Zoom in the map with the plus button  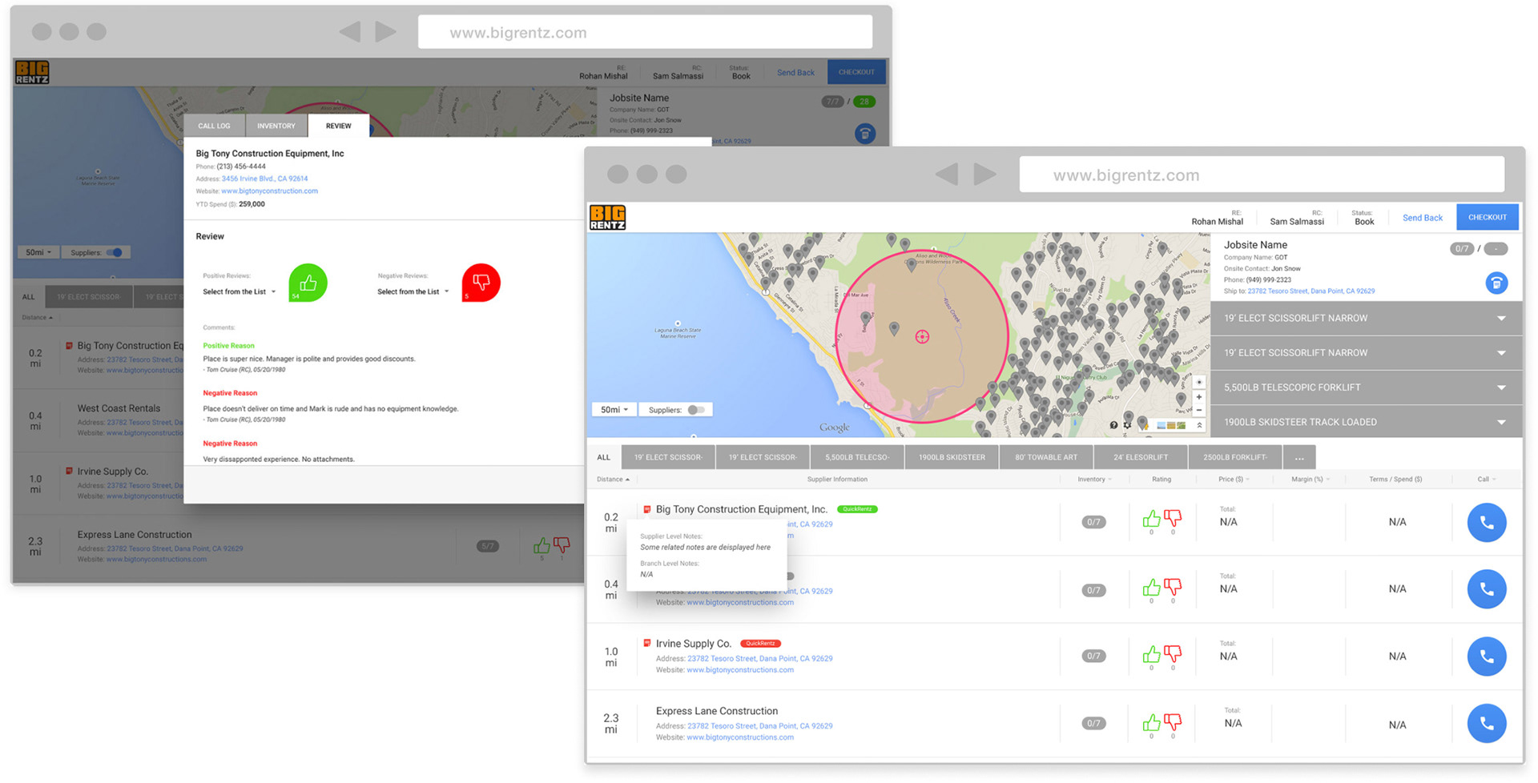pos(1199,397)
